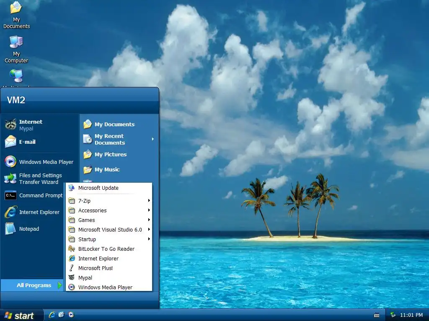
Task: Click the start button
Action: click(x=22, y=315)
